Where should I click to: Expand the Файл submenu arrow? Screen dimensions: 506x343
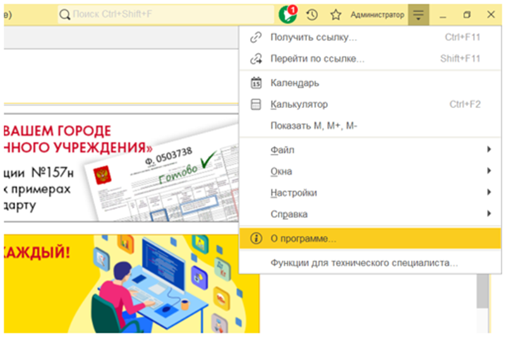pyautogui.click(x=489, y=150)
